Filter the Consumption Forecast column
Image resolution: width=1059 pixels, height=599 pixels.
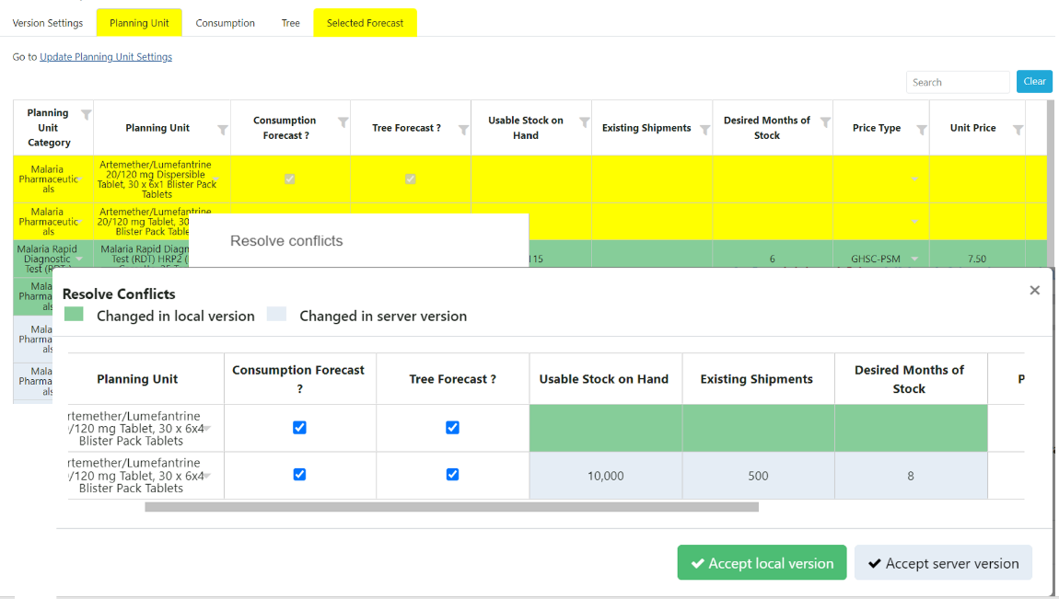tap(343, 122)
